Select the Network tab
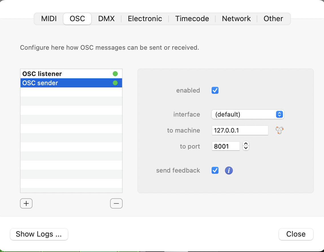This screenshot has width=324, height=252. [x=236, y=19]
